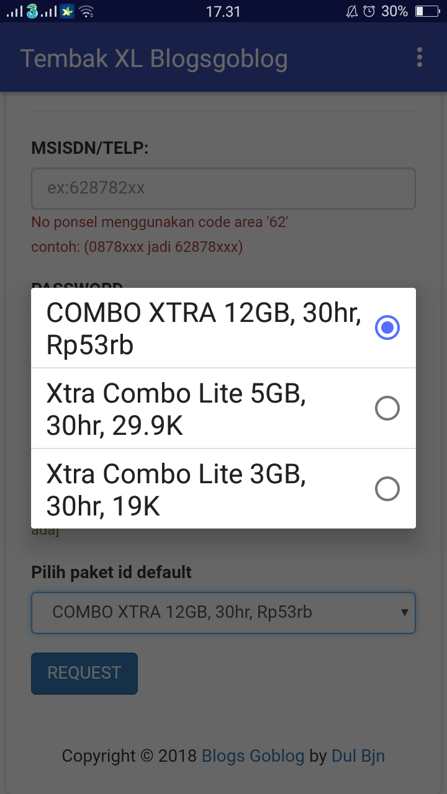Tap the signal strength bars icon
Viewport: 447px width, 794px height.
[x=12, y=11]
